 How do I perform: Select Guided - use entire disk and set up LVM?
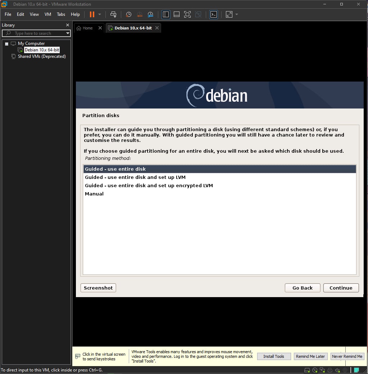click(220, 177)
